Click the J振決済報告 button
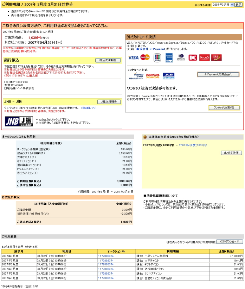The image size is (245, 289). 109,102
